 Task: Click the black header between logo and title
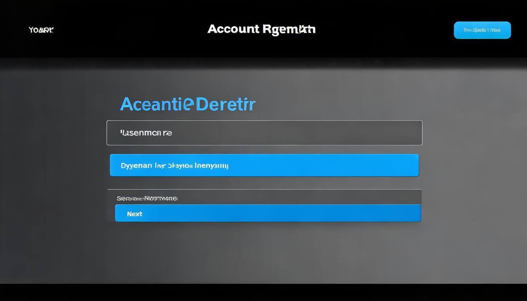pos(129,30)
